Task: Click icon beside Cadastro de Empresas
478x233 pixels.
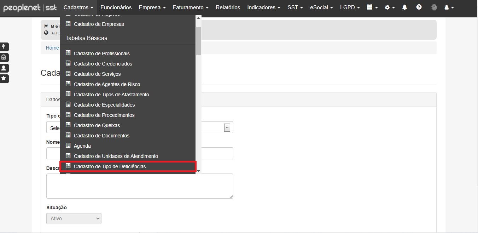Action: [x=68, y=24]
